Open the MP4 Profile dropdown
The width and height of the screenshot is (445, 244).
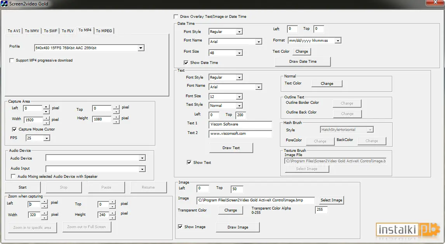pyautogui.click(x=141, y=48)
